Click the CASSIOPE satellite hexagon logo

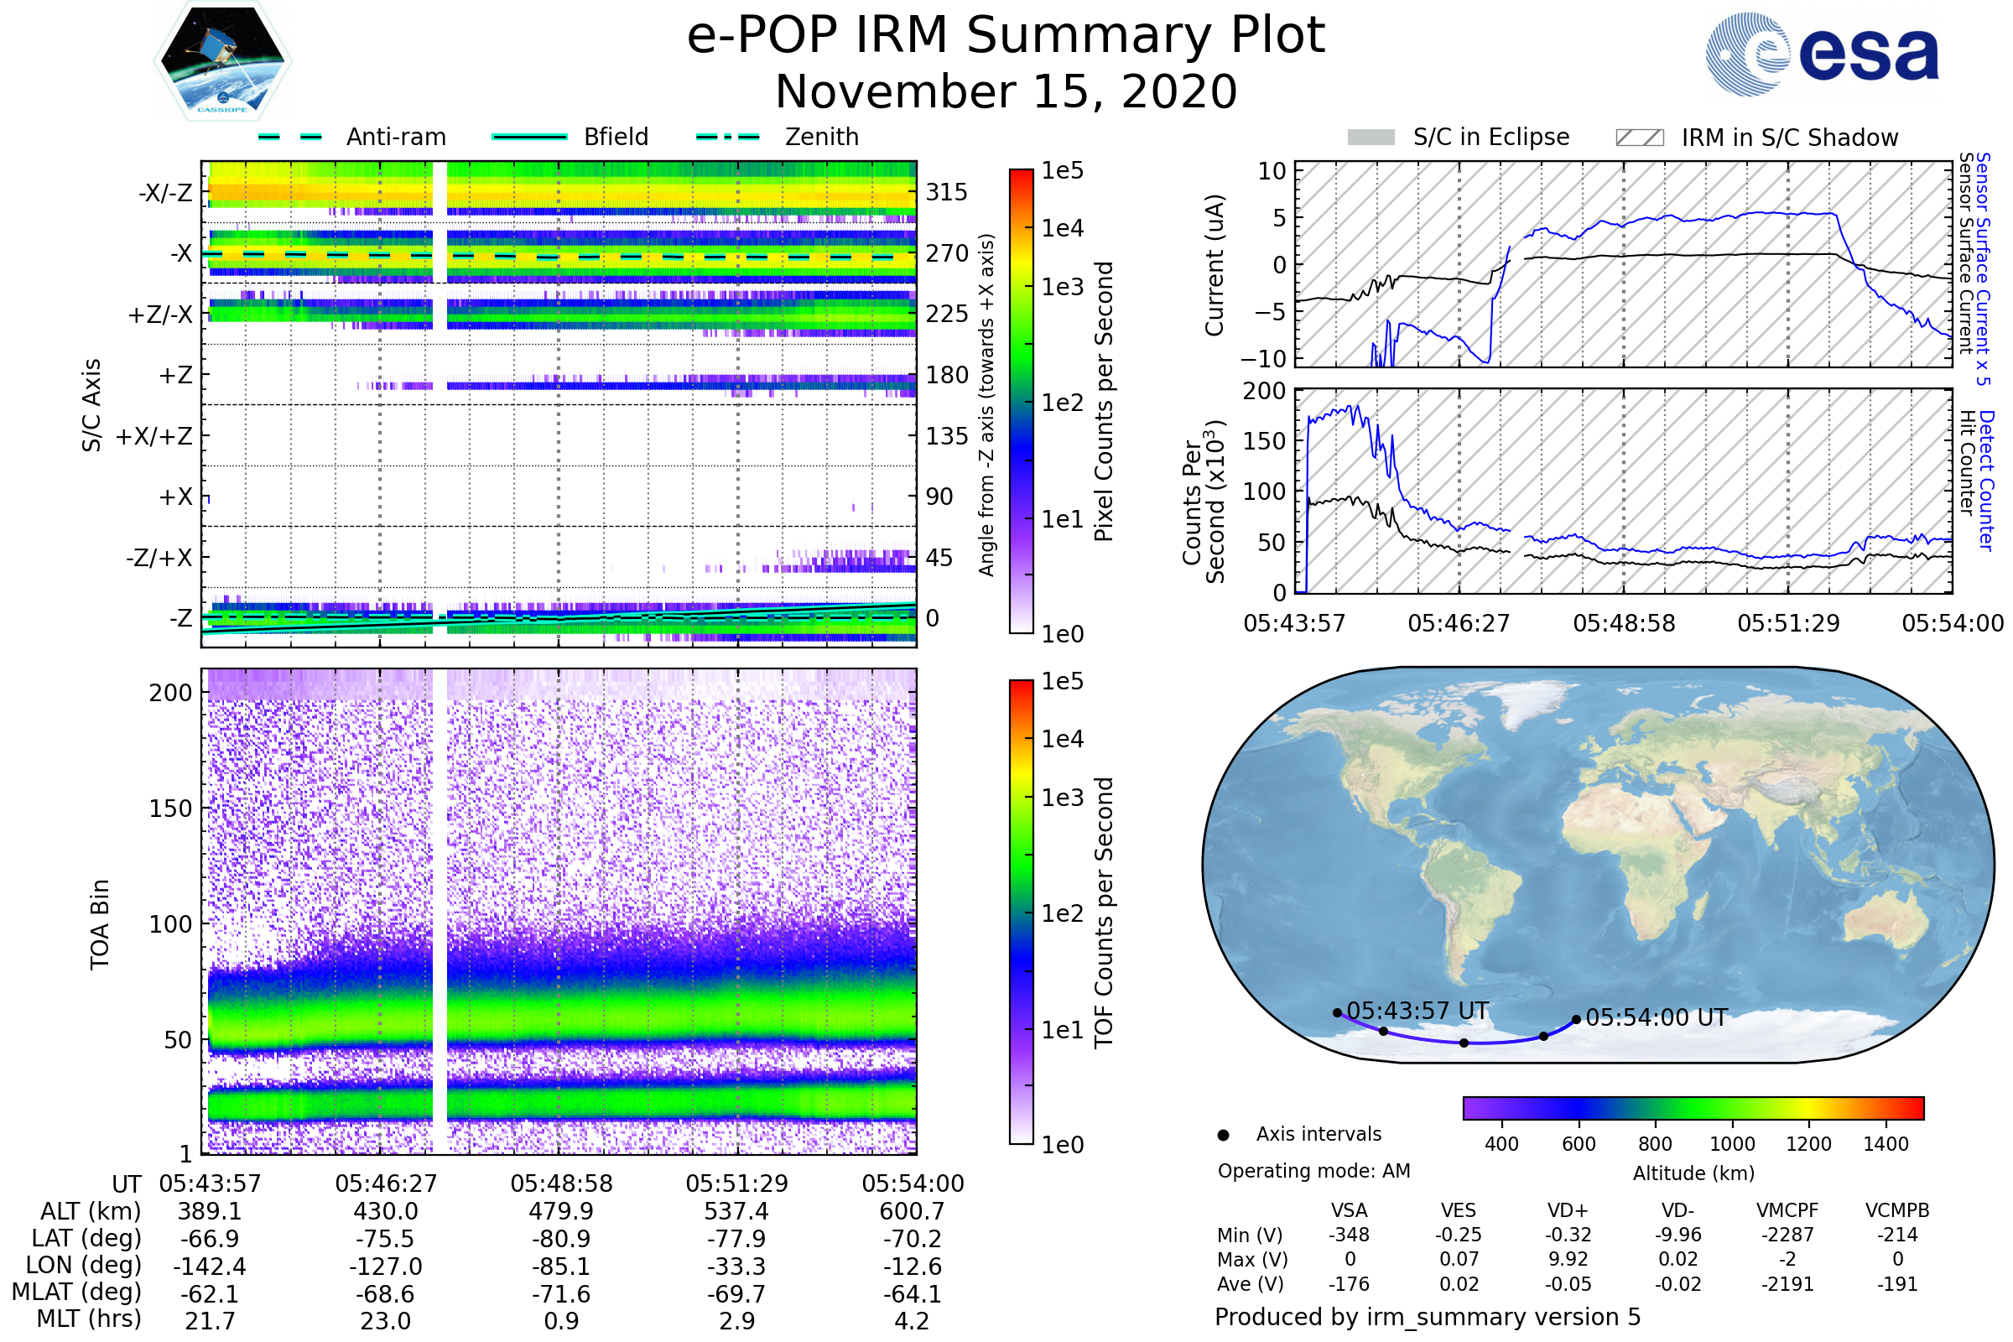222,61
